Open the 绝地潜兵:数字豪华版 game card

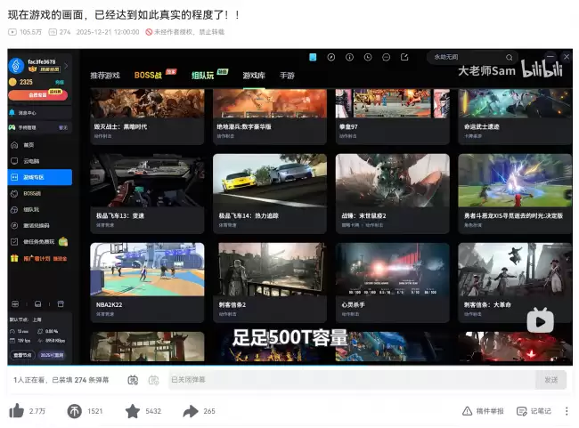pos(270,117)
